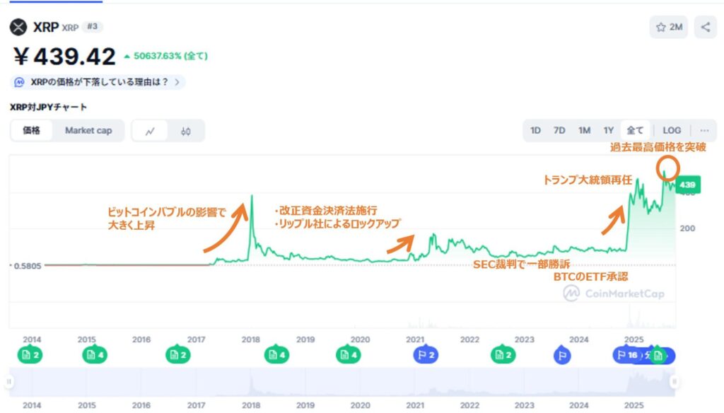Expand the clustered 16 events marker in 2025
This screenshot has width=724, height=413.
pyautogui.click(x=627, y=355)
